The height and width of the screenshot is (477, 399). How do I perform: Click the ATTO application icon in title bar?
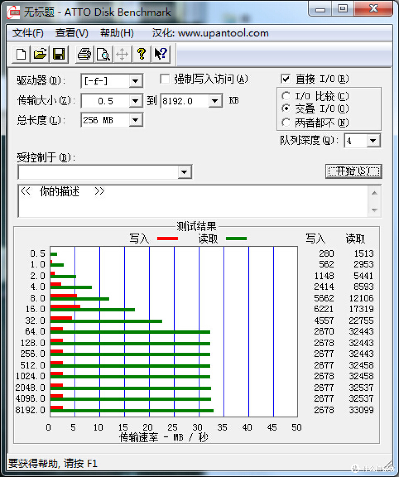coord(13,12)
